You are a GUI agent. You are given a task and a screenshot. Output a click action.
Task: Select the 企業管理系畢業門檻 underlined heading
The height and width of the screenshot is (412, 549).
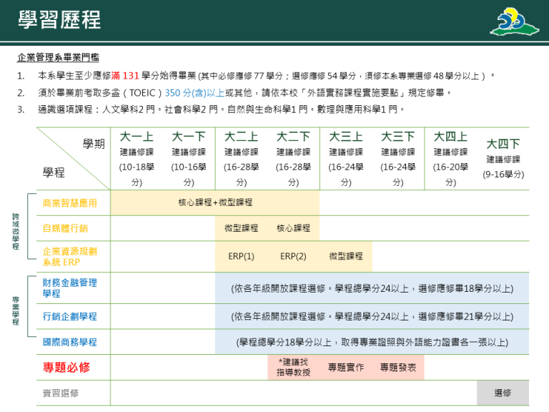58,57
